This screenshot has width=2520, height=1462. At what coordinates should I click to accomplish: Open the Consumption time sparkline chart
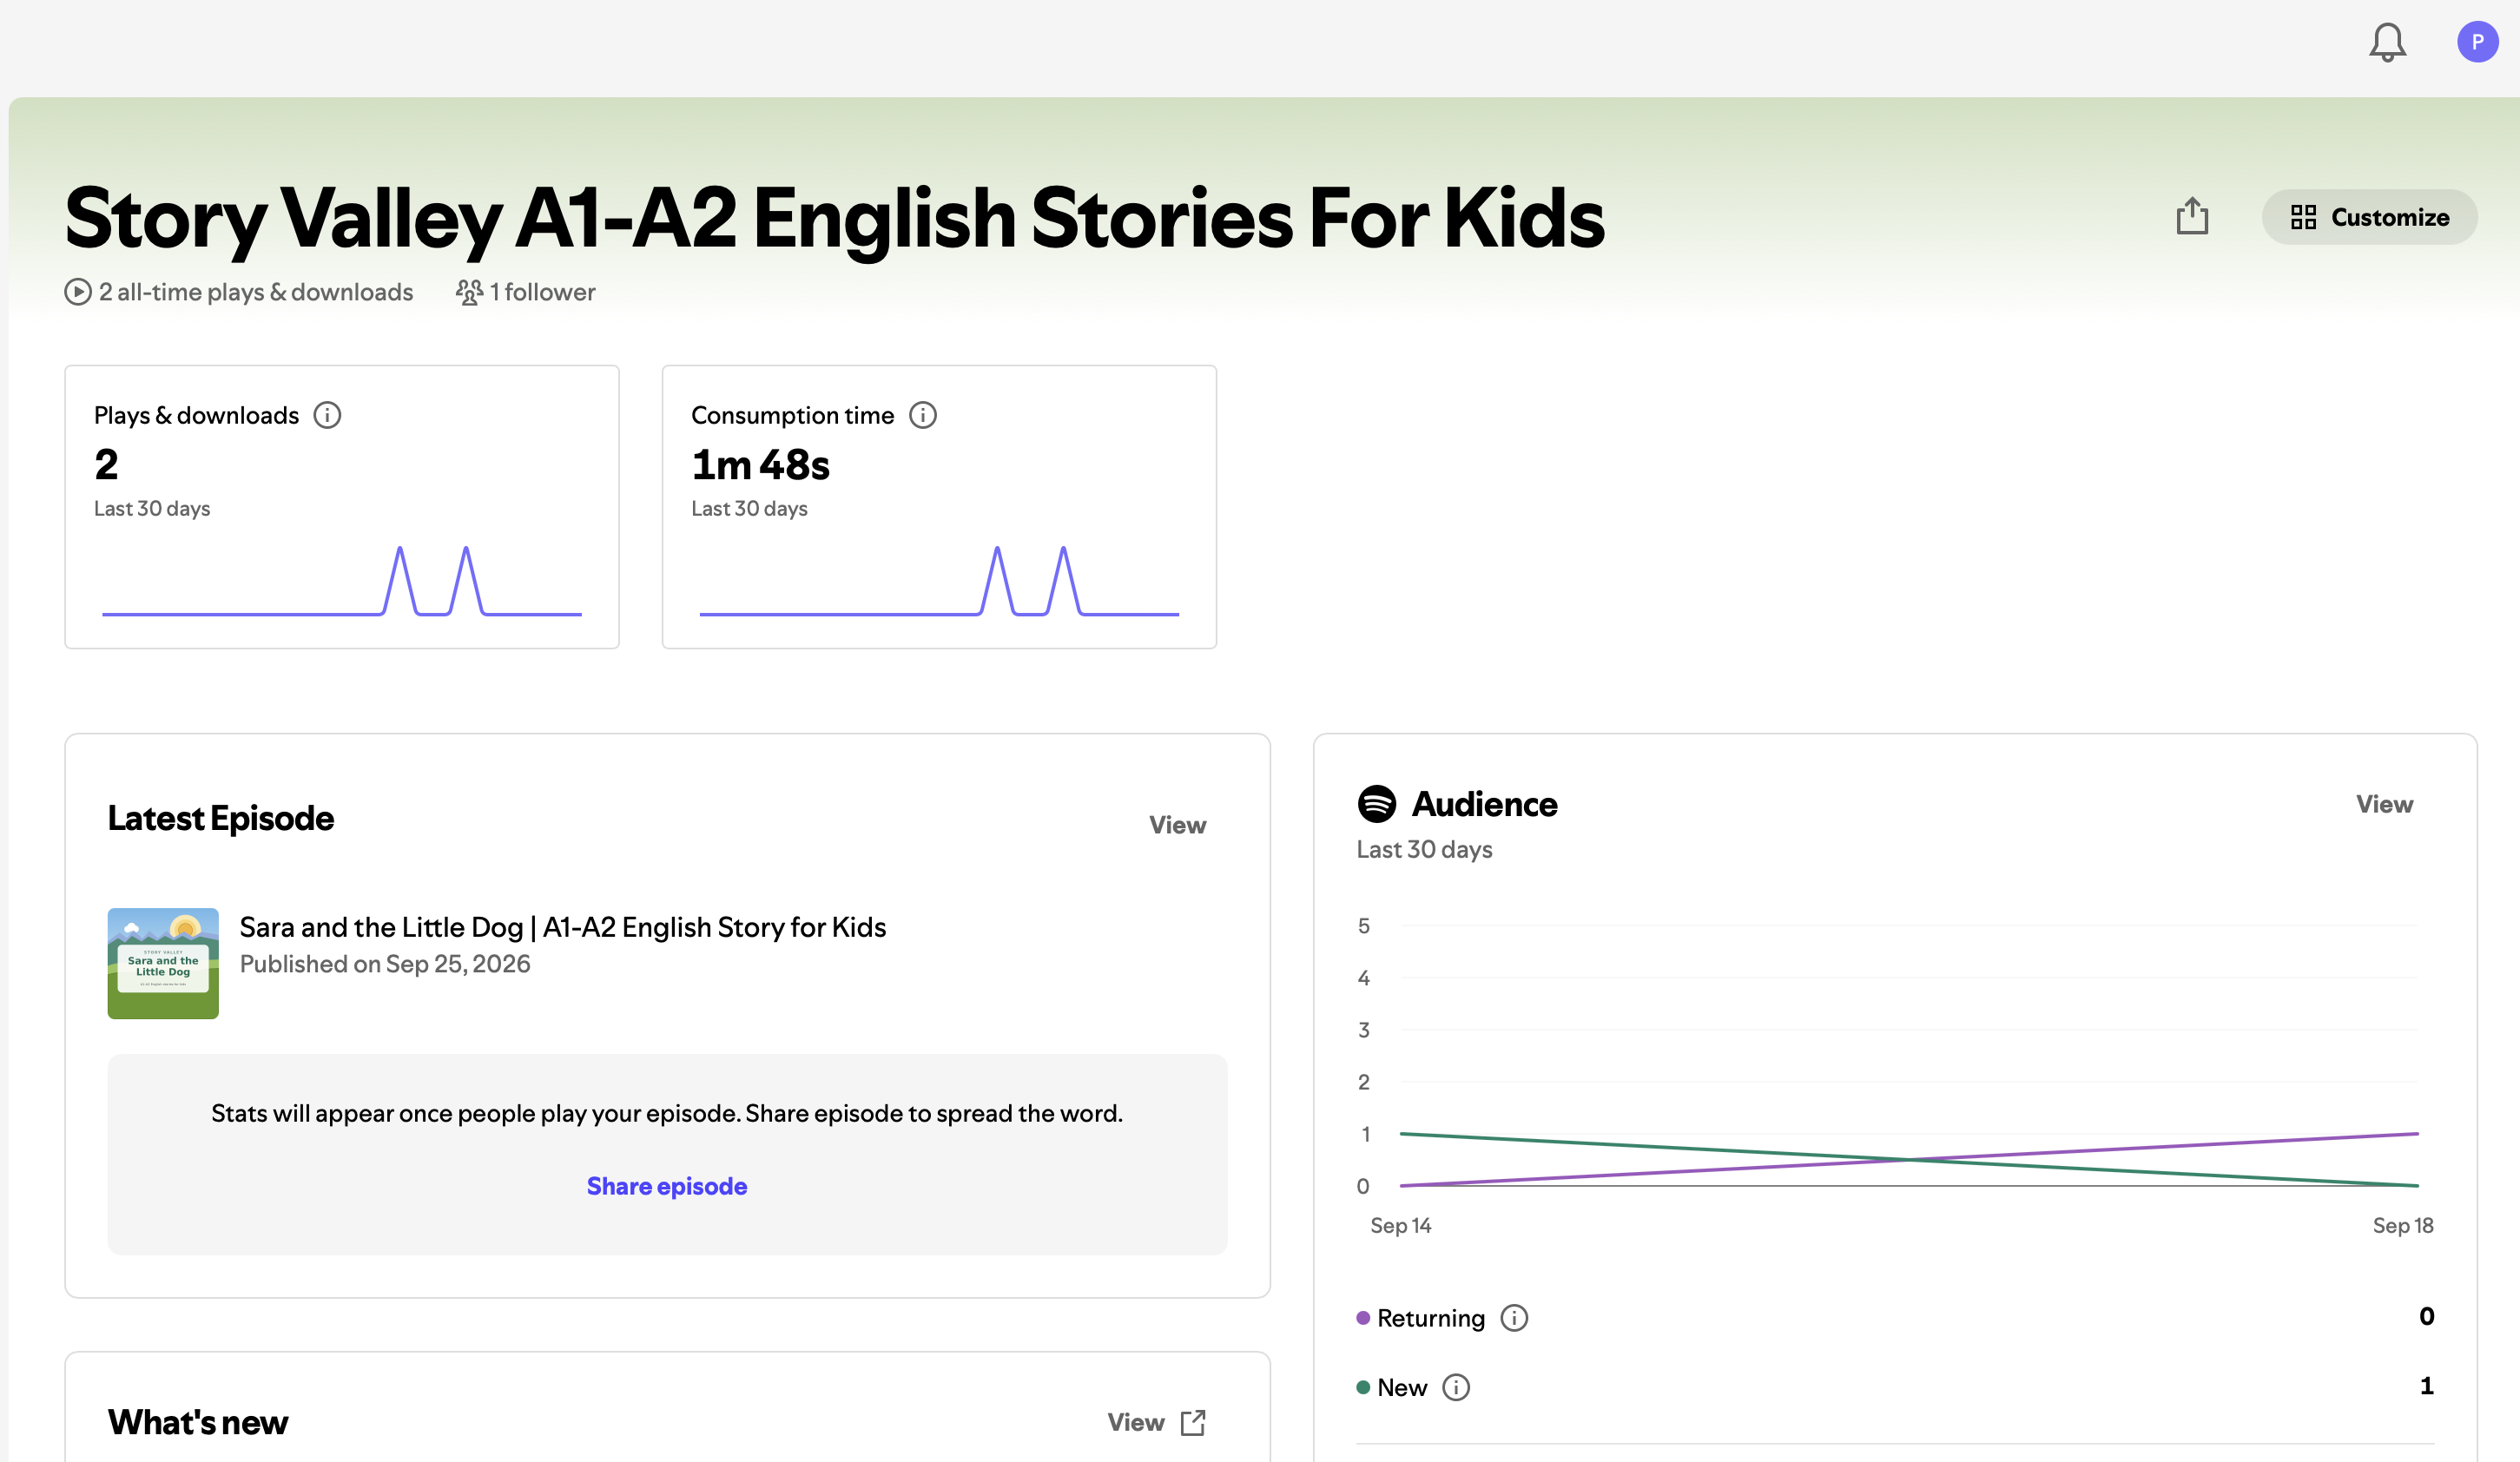(939, 580)
